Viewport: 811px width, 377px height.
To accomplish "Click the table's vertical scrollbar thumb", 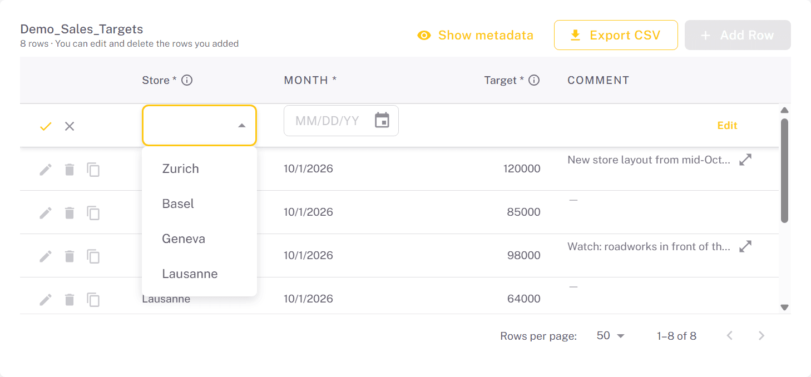I will point(785,171).
